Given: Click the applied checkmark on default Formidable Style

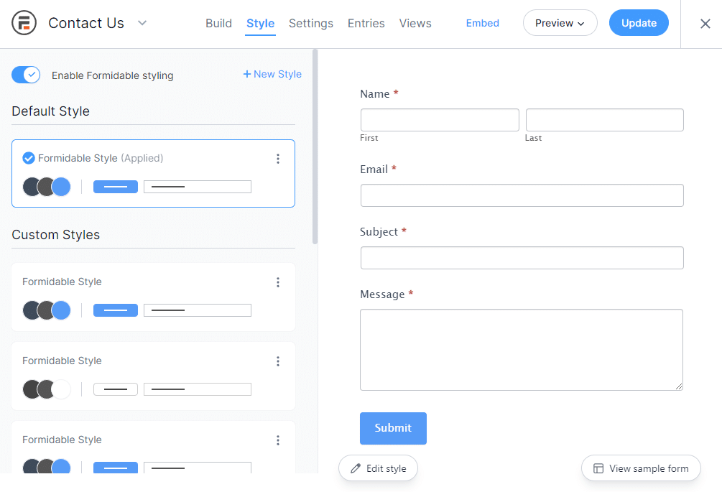Looking at the screenshot, I should coord(29,158).
